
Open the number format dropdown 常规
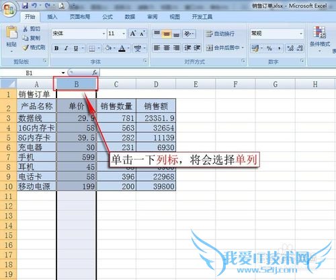(301, 34)
